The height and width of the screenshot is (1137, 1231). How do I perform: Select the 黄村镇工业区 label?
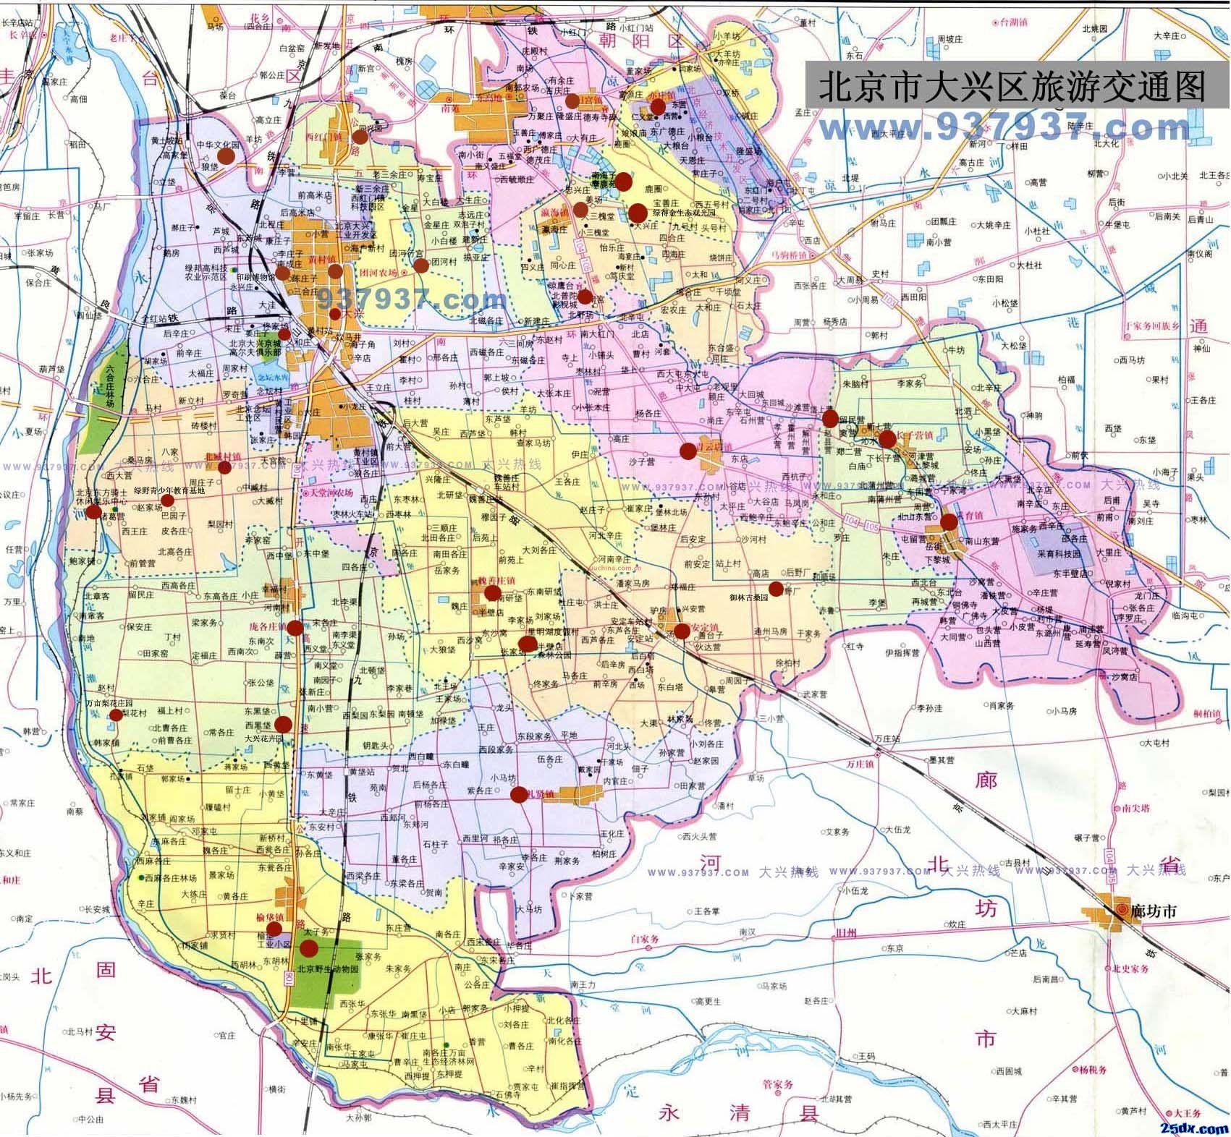pos(366,457)
